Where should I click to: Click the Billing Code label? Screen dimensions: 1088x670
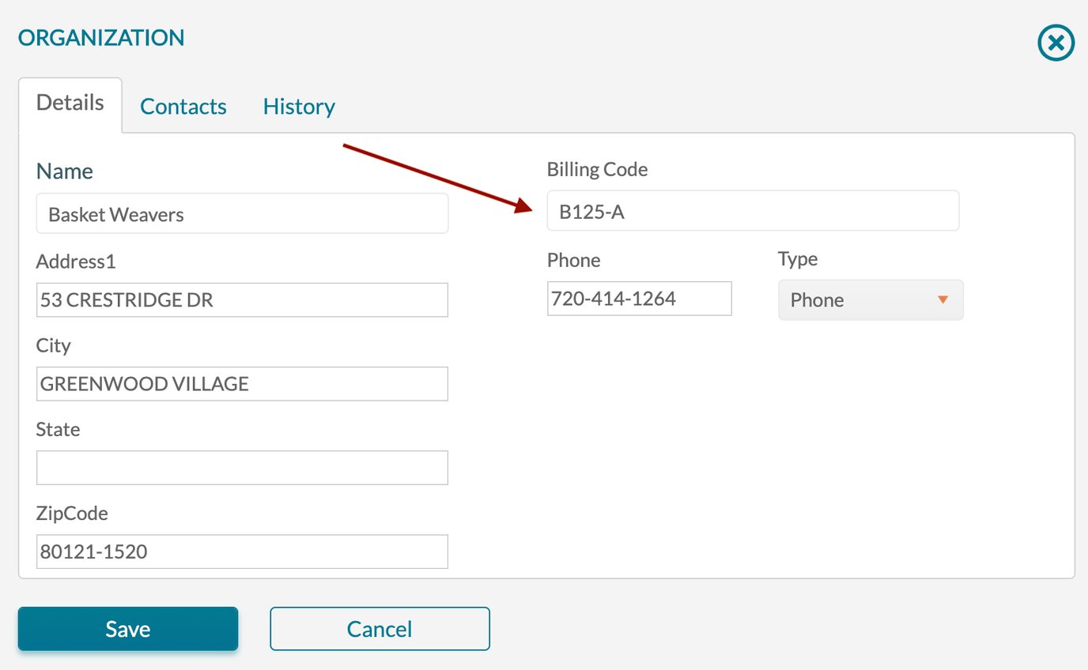[597, 169]
